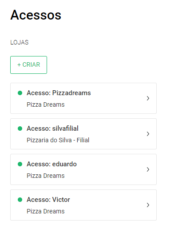Click Pizza Dreams subtitle under eduardo
Image resolution: width=174 pixels, height=229 pixels.
46,176
